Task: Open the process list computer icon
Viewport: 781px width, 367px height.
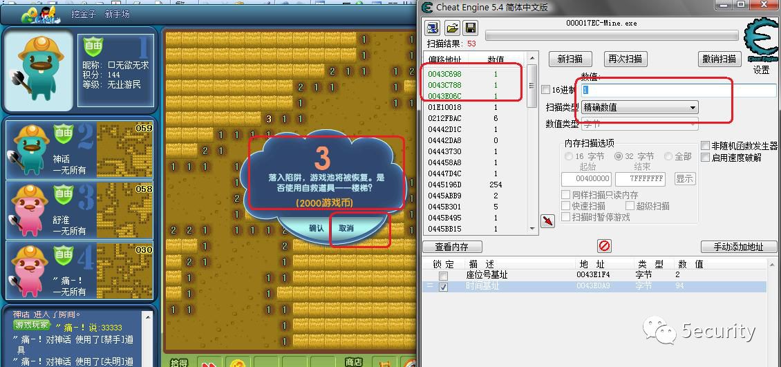Action: 433,28
